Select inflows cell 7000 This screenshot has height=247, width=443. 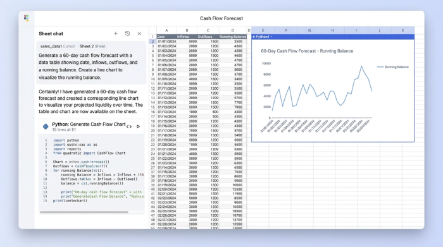[187, 131]
